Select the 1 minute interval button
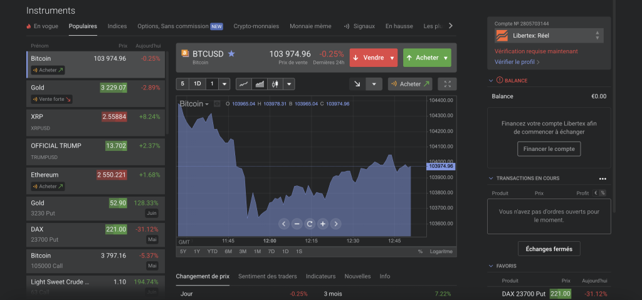This screenshot has width=642, height=300. point(212,84)
